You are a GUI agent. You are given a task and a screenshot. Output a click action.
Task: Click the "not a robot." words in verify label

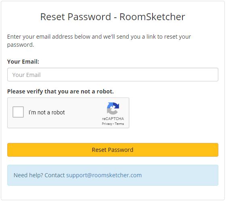(97, 91)
